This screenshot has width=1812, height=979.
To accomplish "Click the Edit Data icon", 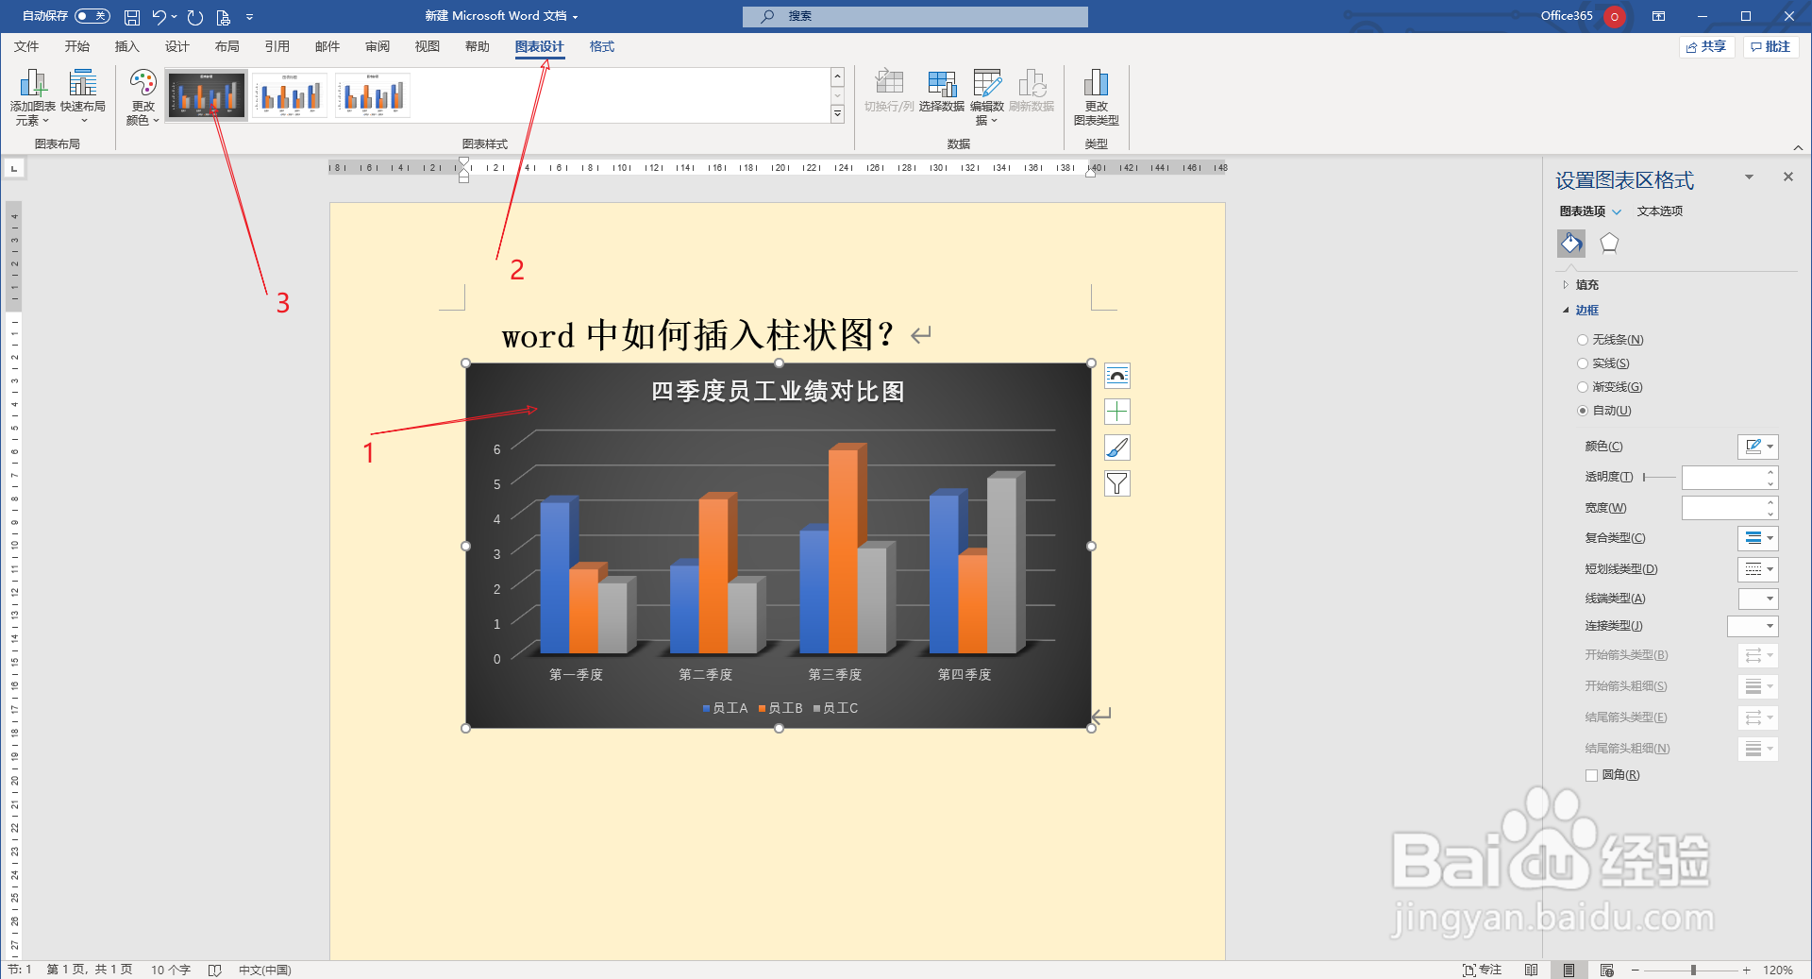I will point(987,84).
